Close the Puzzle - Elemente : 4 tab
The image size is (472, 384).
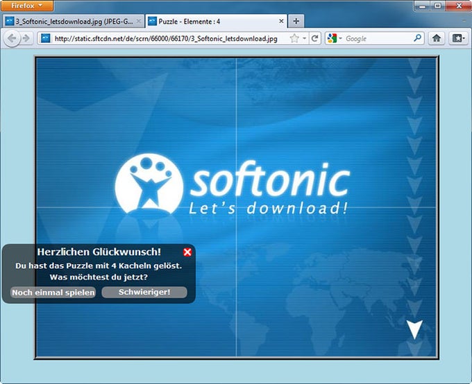tap(281, 21)
